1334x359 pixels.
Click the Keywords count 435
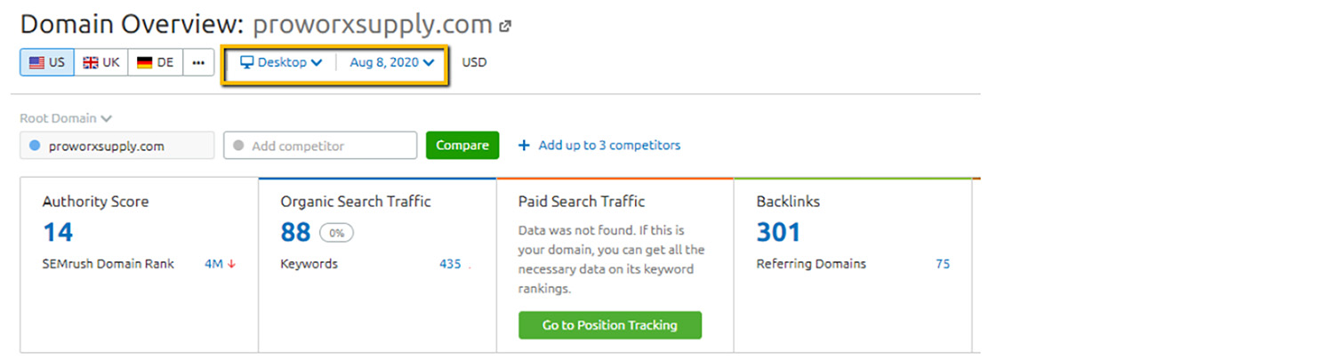click(450, 264)
